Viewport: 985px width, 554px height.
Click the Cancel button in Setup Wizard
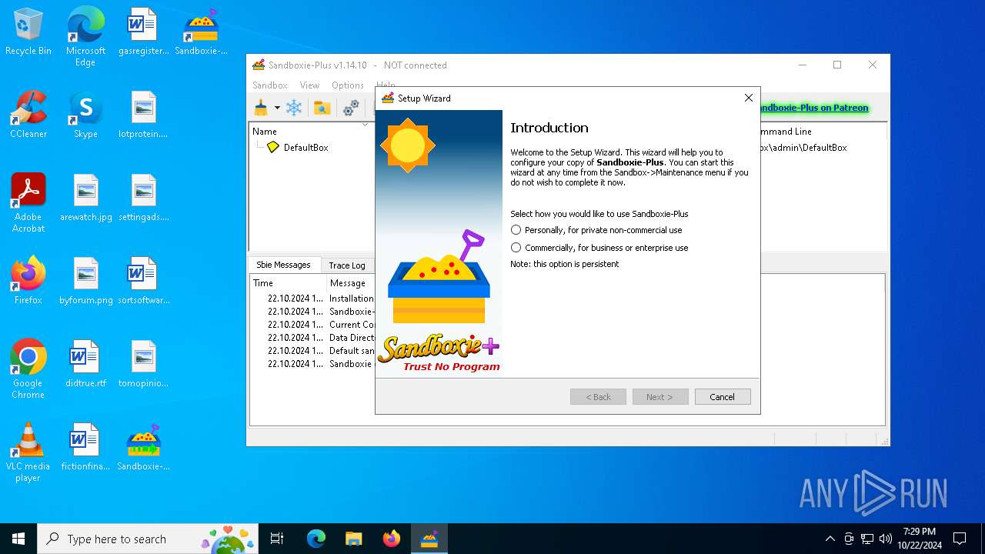pos(722,397)
